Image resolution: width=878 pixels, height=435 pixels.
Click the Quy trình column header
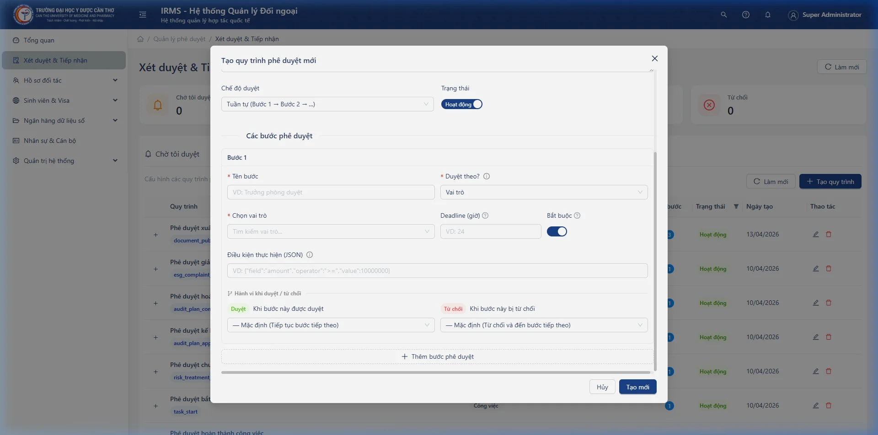point(184,206)
